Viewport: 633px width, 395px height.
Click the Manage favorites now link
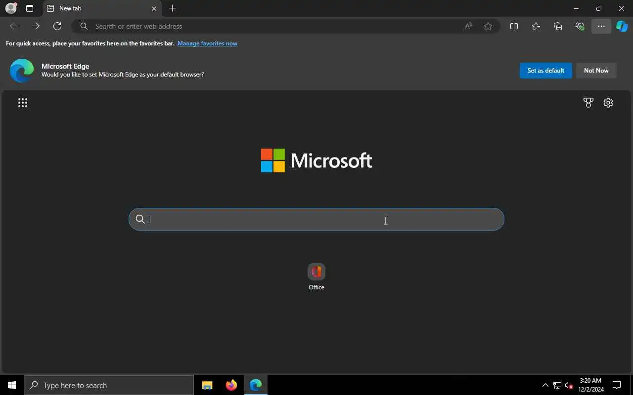(207, 43)
